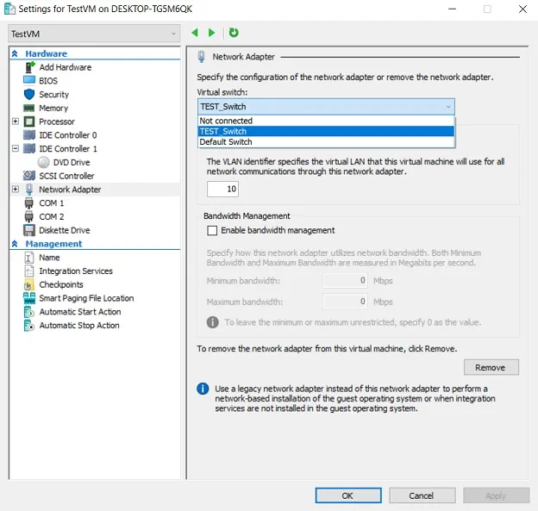Click the green back navigation arrow
This screenshot has width=538, height=511.
coord(195,33)
